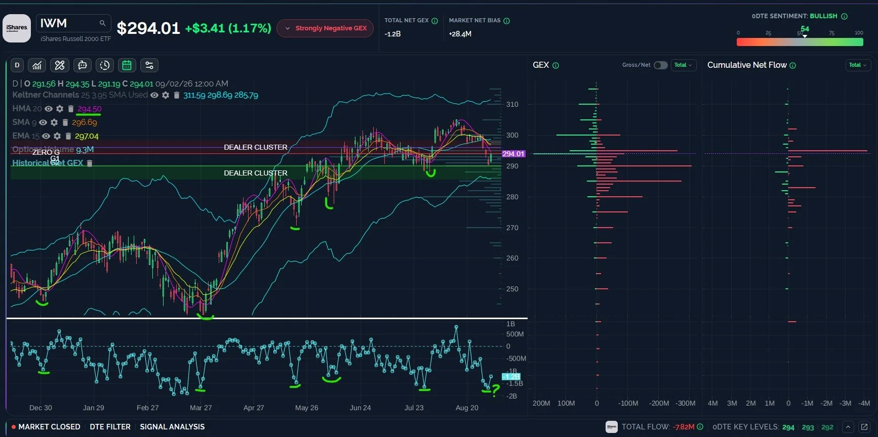This screenshot has height=437, width=878.
Task: Open the history clock icon
Action: tap(105, 65)
